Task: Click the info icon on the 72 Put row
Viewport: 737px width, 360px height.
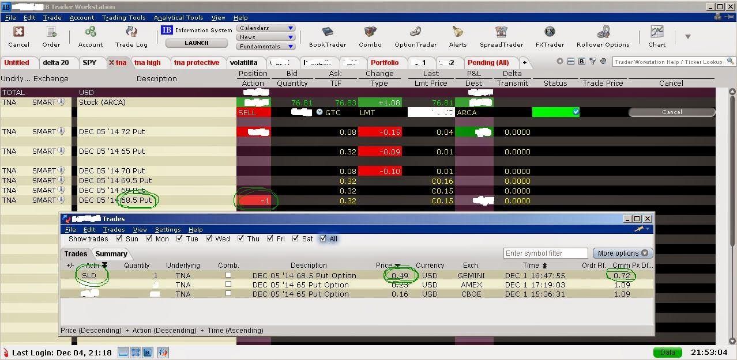Action: (61, 132)
